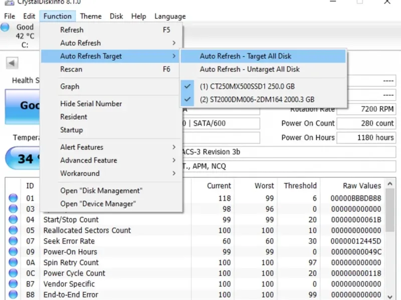This screenshot has width=401, height=300.
Task: Close the open Function menu
Action: [58, 16]
